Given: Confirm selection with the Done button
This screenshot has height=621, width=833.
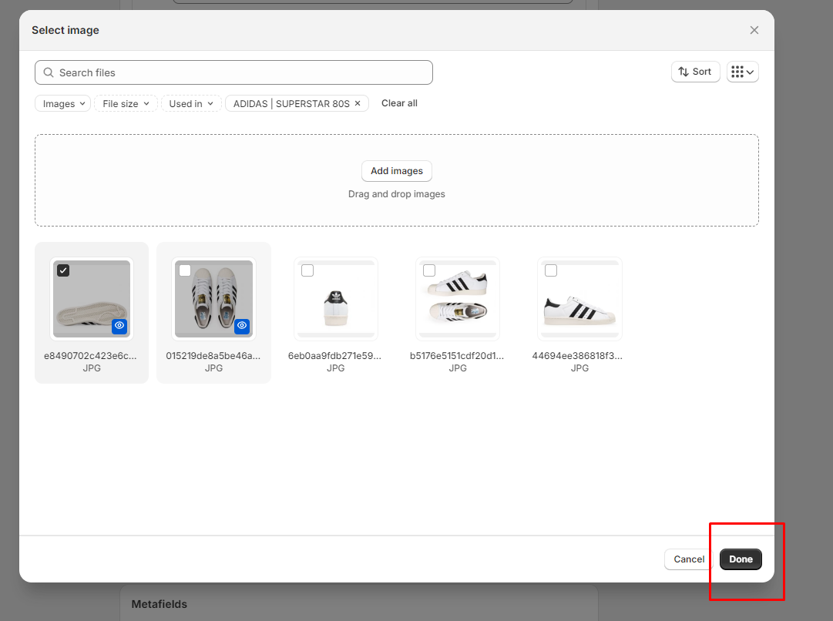Looking at the screenshot, I should (741, 559).
